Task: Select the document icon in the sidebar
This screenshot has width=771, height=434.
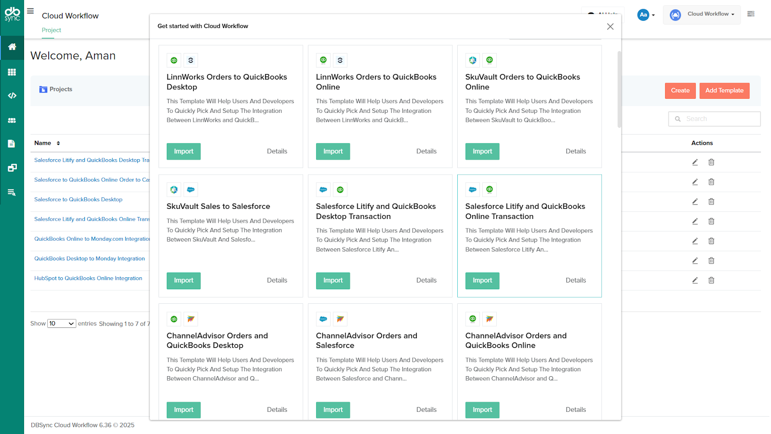Action: (x=12, y=143)
